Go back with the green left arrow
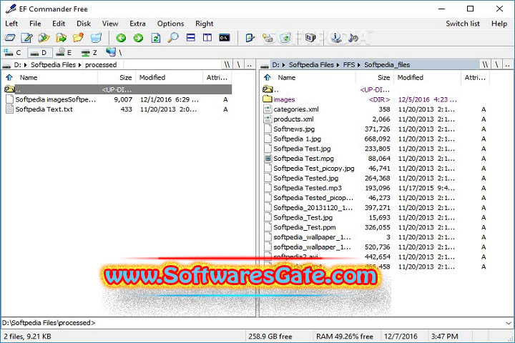Image resolution: width=515 pixels, height=343 pixels. [121, 38]
